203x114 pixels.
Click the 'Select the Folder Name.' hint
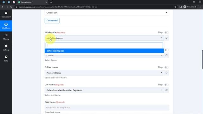(x=56, y=78)
